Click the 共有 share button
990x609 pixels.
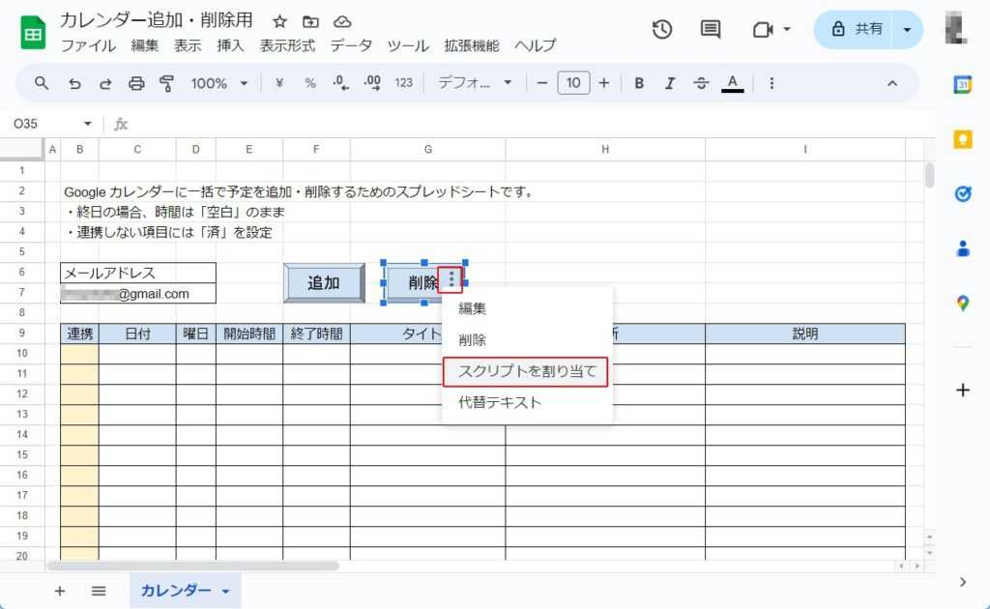pos(855,29)
